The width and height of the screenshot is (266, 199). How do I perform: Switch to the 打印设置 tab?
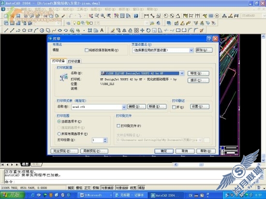pyautogui.click(x=74, y=61)
